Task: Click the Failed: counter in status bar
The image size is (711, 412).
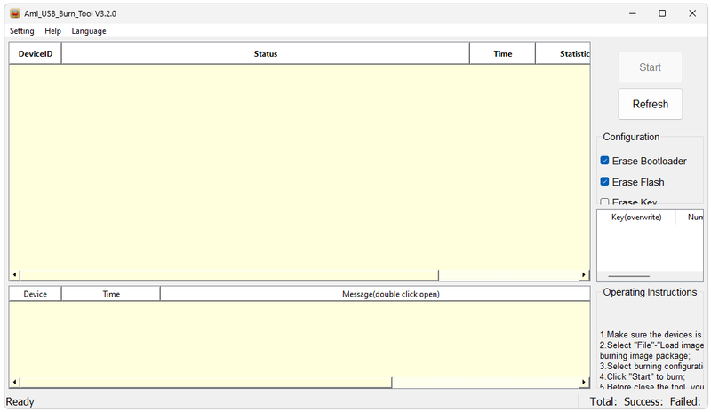Action: point(685,401)
